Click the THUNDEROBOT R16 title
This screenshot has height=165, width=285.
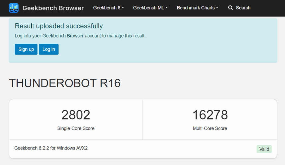click(65, 83)
